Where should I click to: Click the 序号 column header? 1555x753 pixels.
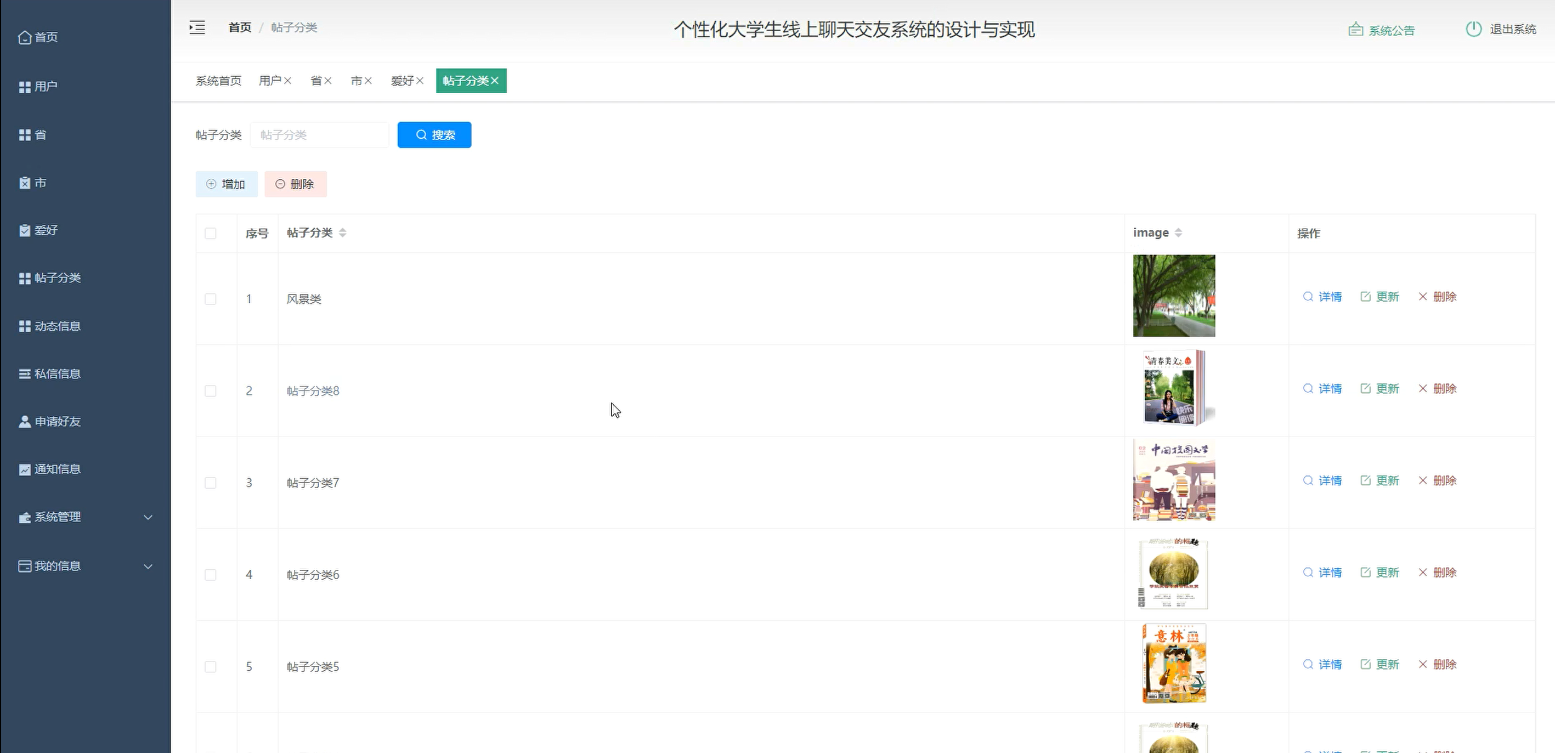[257, 234]
